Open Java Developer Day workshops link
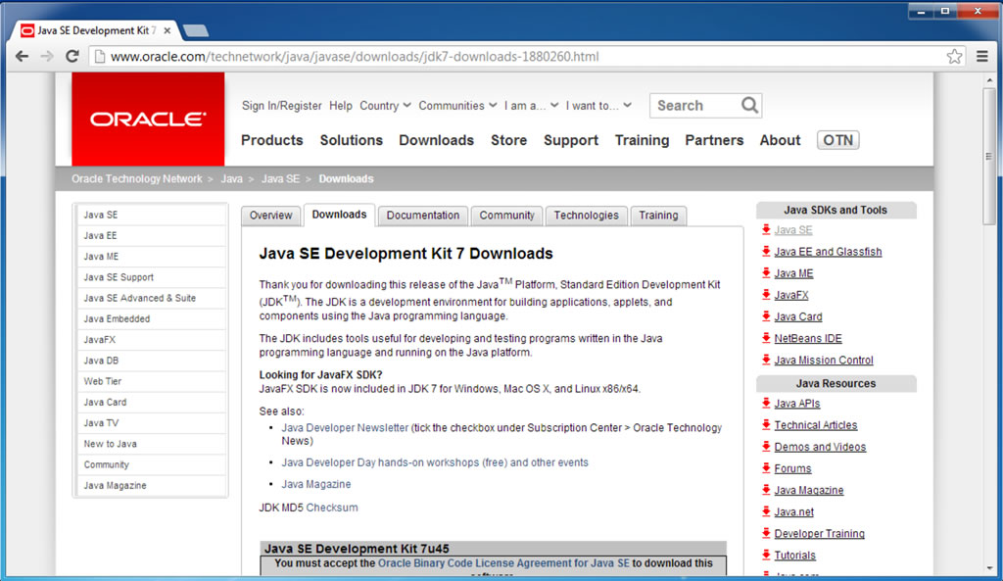 click(435, 462)
